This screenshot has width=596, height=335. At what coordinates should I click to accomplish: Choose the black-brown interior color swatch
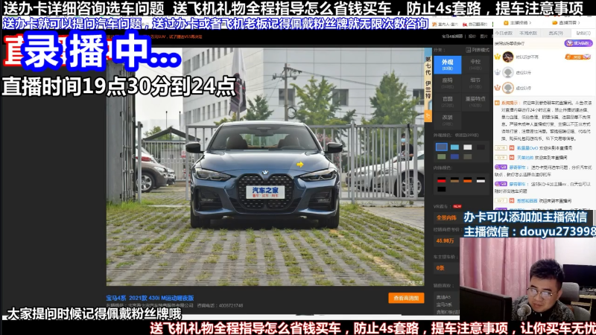coord(454,180)
